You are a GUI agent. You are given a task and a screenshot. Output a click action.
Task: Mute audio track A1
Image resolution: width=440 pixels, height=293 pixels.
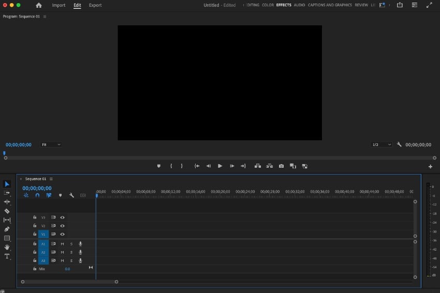[62, 244]
